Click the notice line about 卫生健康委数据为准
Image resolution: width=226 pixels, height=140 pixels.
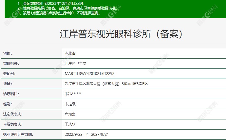pyautogui.click(x=68, y=8)
